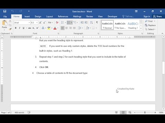Click the zoom slider handle

(x=145, y=112)
